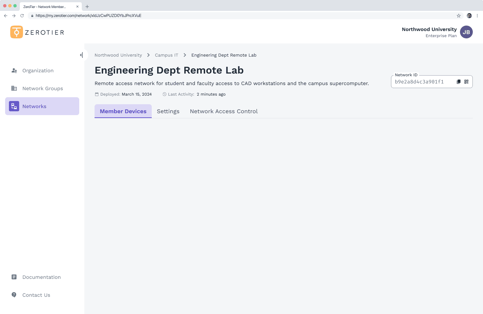Open a new browser tab
Viewport: 483px width, 314px height.
pos(87,7)
